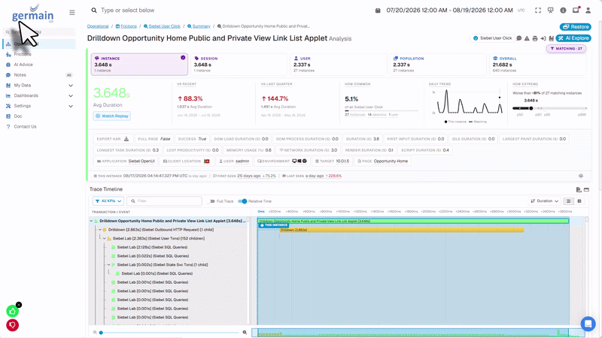Click the Matching · 27 filter badge
The height and width of the screenshot is (338, 602).
pos(566,49)
